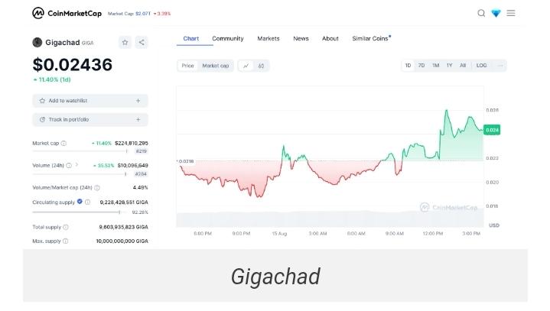The height and width of the screenshot is (311, 550).
Task: Open the Markets tab
Action: pyautogui.click(x=268, y=38)
